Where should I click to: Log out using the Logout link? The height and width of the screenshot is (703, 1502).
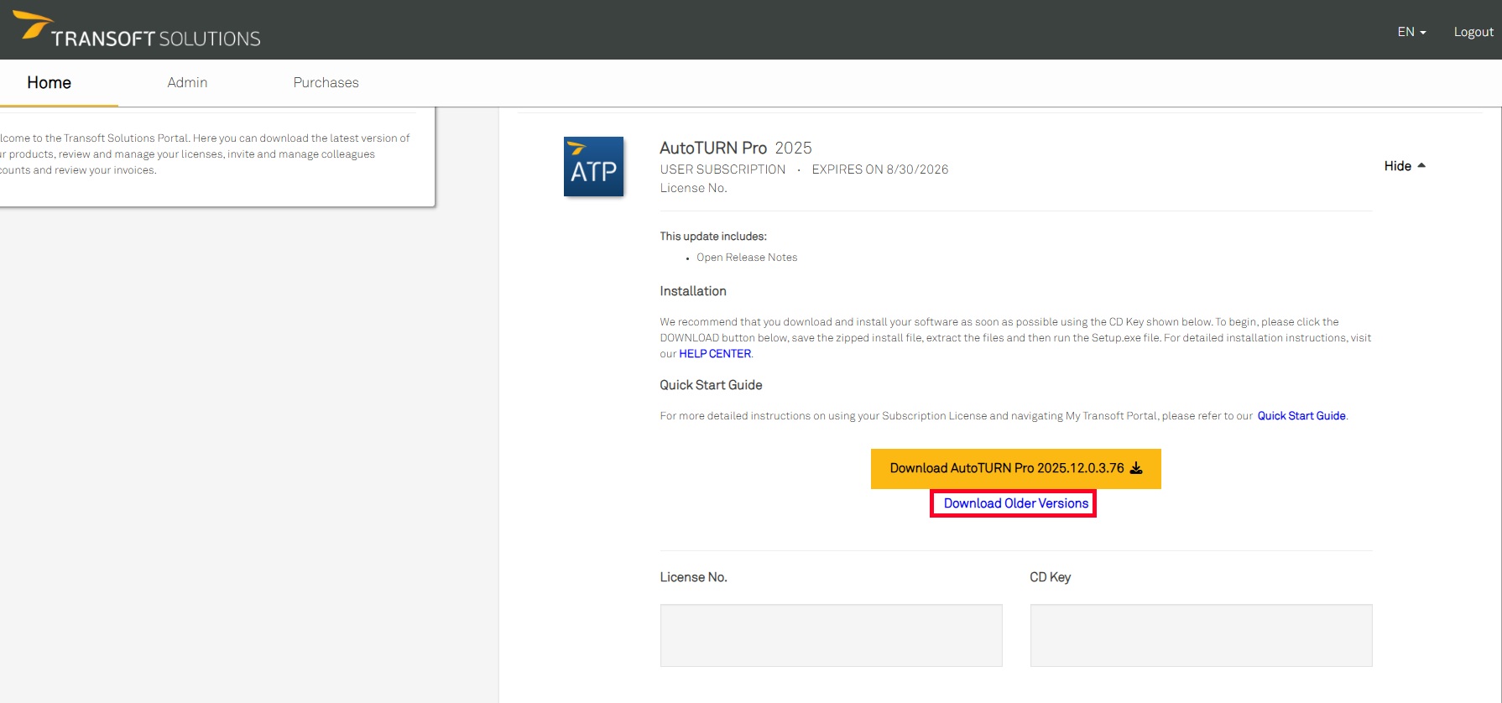click(1473, 32)
